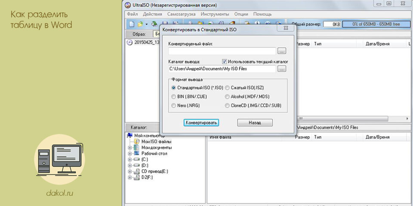This screenshot has width=413, height=206.
Task: Click the (C:) drive icon
Action: [137, 160]
